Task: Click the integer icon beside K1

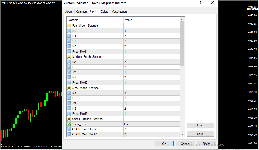Action: point(69,31)
